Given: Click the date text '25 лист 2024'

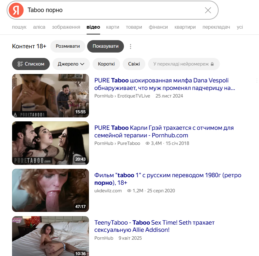Looking at the screenshot, I should click(169, 96).
